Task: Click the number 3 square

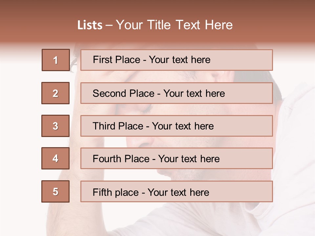Action: [55, 126]
